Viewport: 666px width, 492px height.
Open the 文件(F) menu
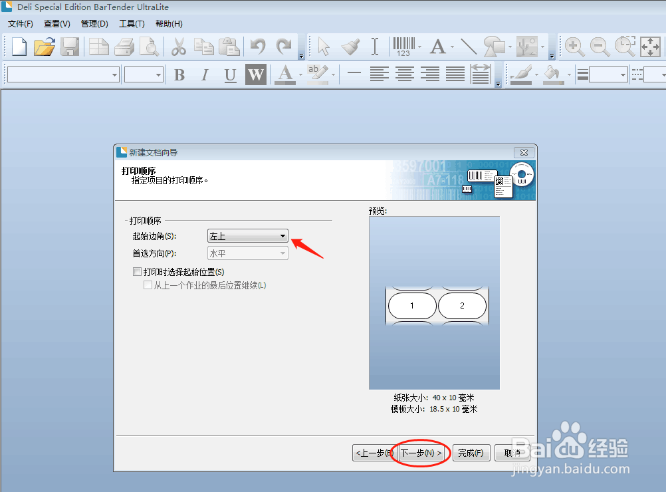click(21, 24)
